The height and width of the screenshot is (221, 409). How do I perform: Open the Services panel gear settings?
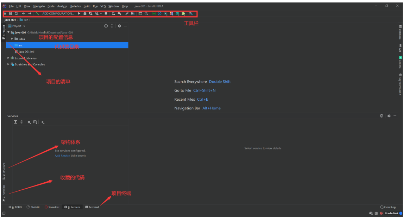[389, 115]
